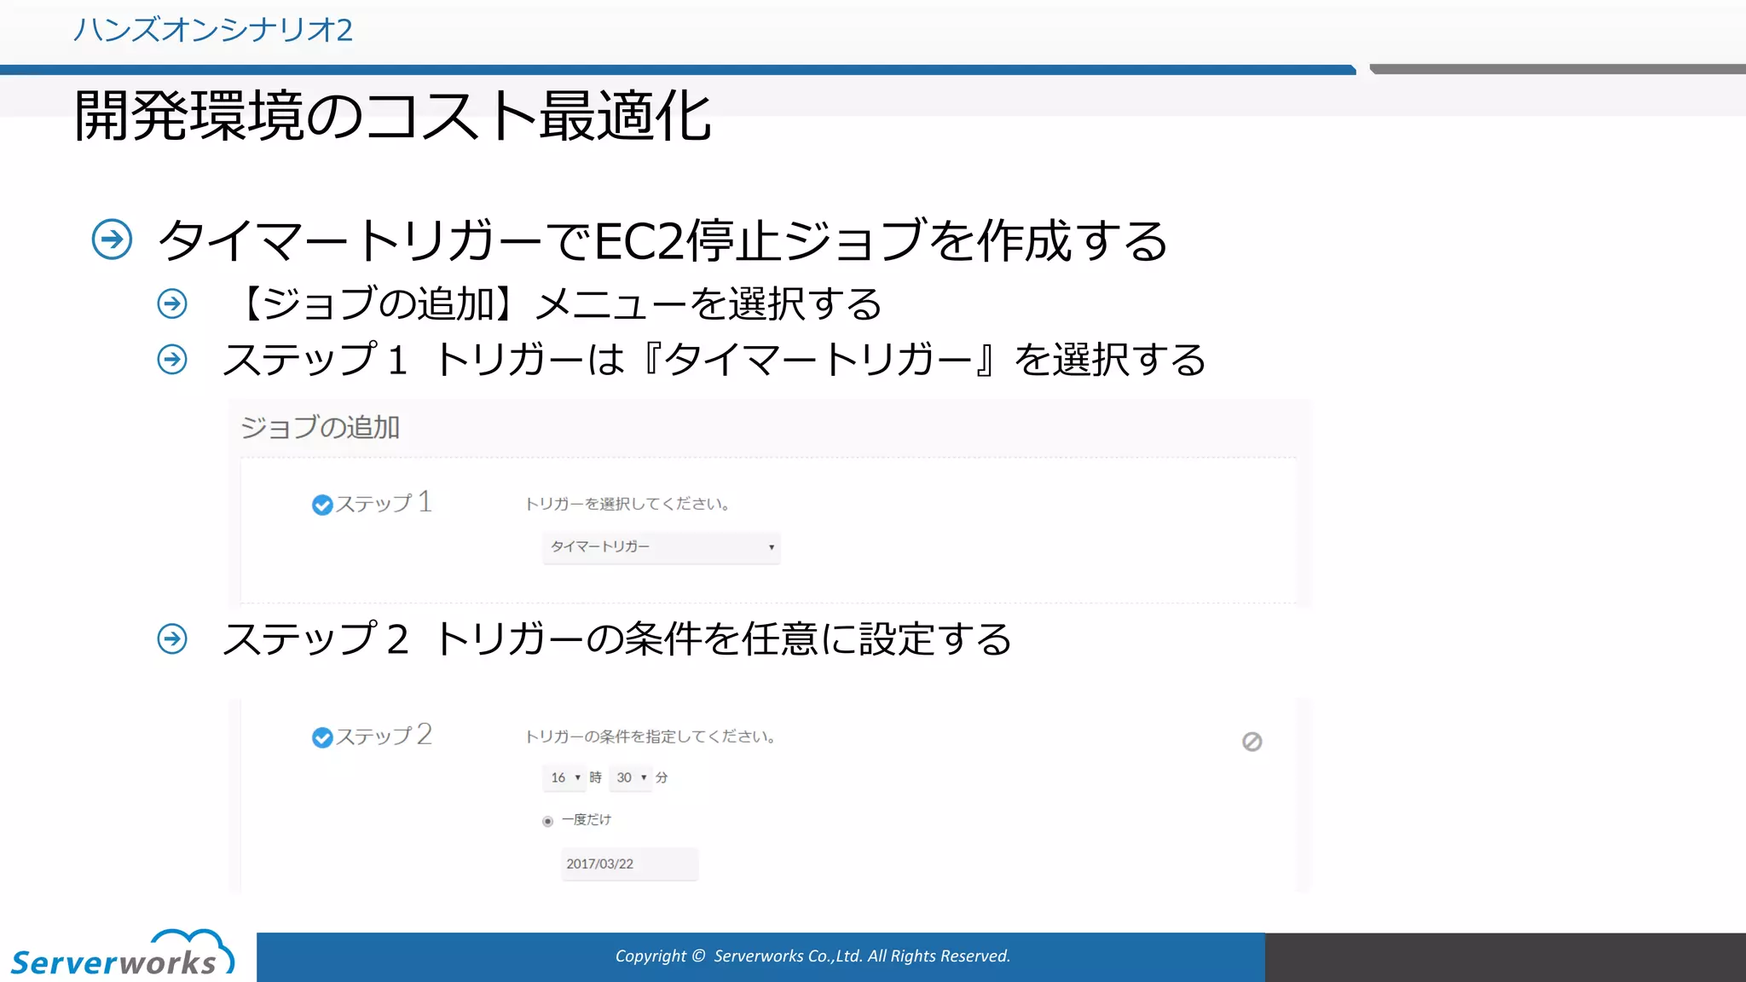The height and width of the screenshot is (982, 1746).
Task: Open the hour dropdown showing 16
Action: 564,777
